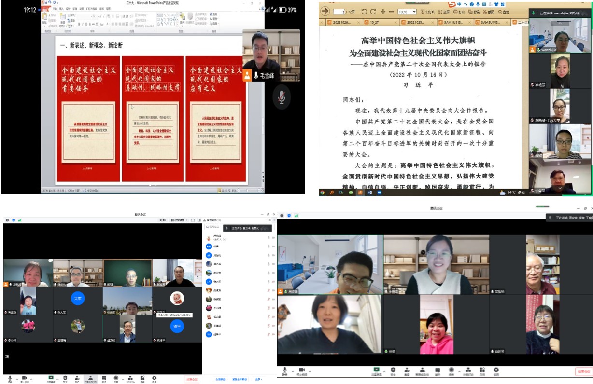Expand the chevron below participant video strip

(x=560, y=189)
